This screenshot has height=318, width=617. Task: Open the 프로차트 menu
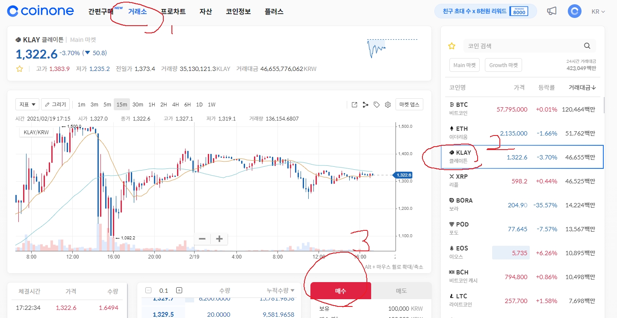pyautogui.click(x=173, y=12)
